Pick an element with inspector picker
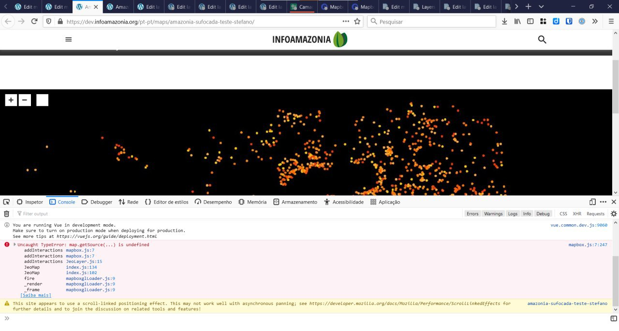 tap(7, 202)
